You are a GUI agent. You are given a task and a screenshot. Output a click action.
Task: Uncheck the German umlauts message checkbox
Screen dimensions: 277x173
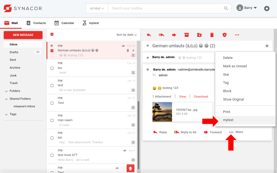coord(52,51)
